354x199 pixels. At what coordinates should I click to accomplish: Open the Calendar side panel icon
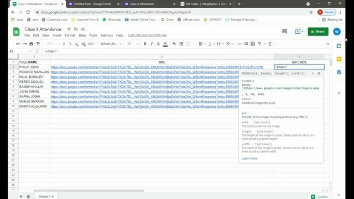tap(339, 46)
